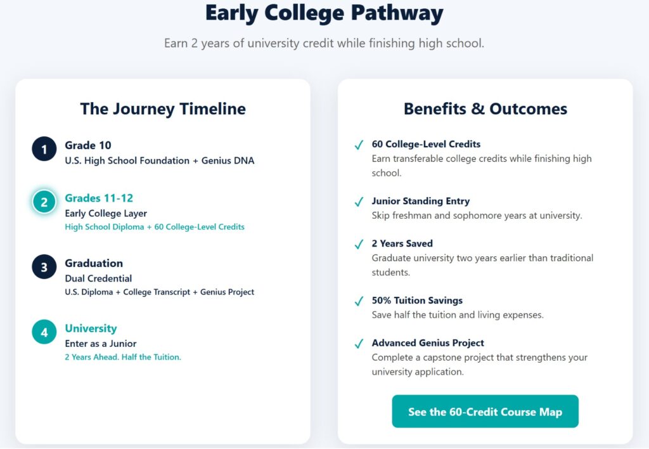This screenshot has height=449, width=649.
Task: Click The Journey Timeline card heading
Action: tap(163, 109)
